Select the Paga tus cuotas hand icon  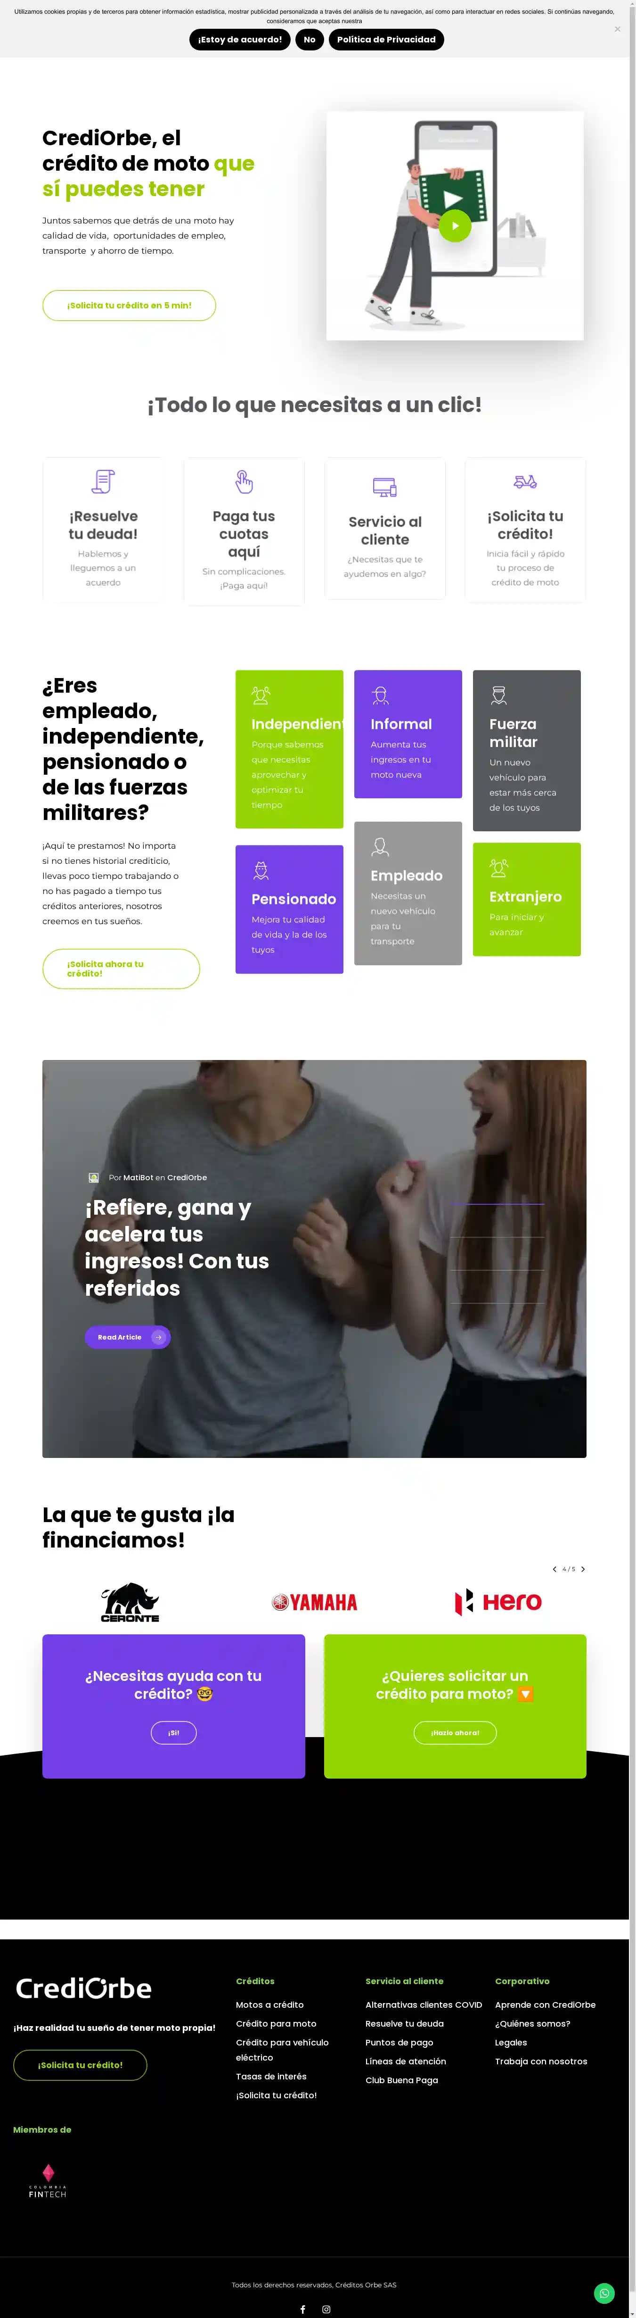[x=244, y=481]
